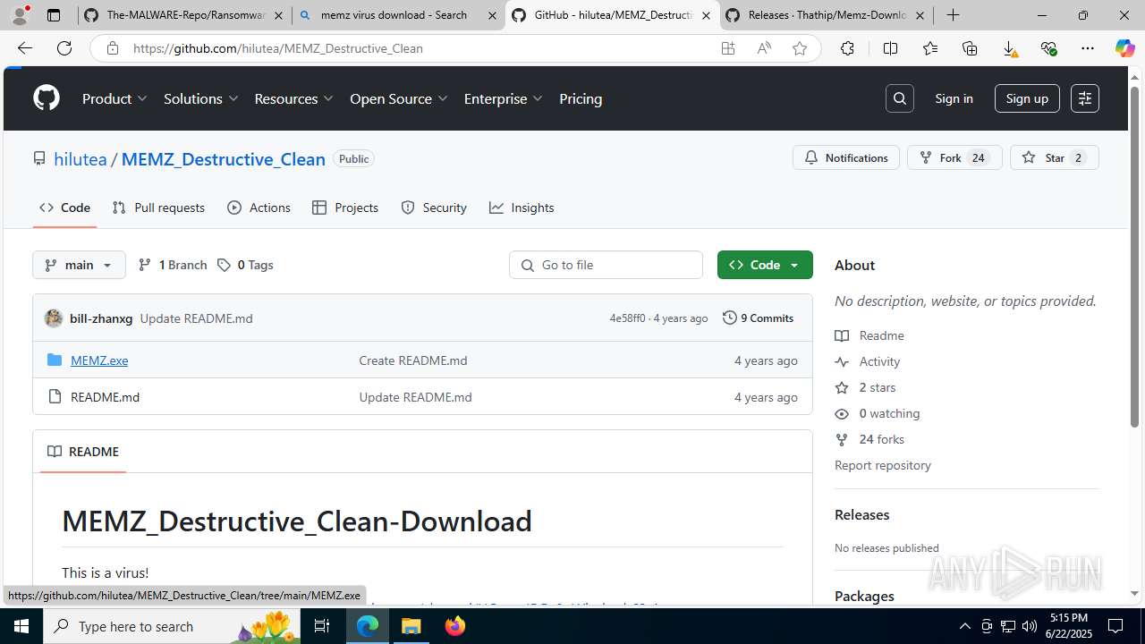Switch to the Actions tab
1145x644 pixels.
pos(259,208)
